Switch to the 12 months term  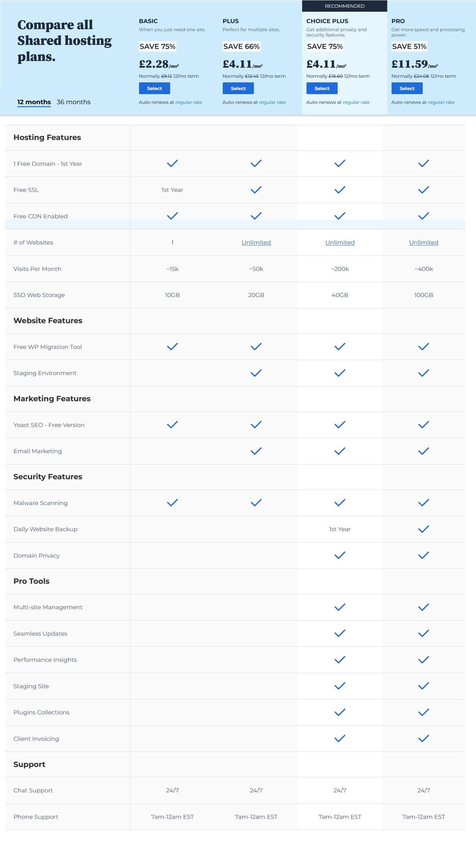pos(34,102)
